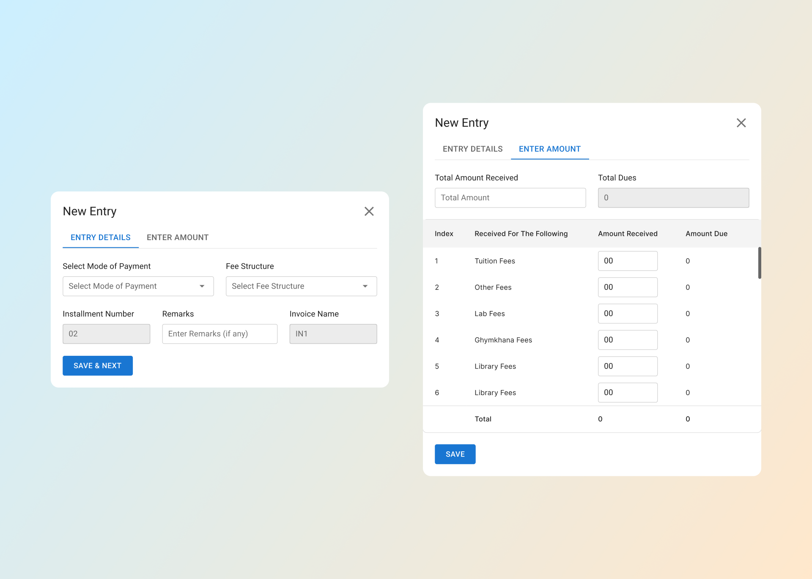Click the Amount Due column header
Screen dimensions: 812x579
coord(706,234)
